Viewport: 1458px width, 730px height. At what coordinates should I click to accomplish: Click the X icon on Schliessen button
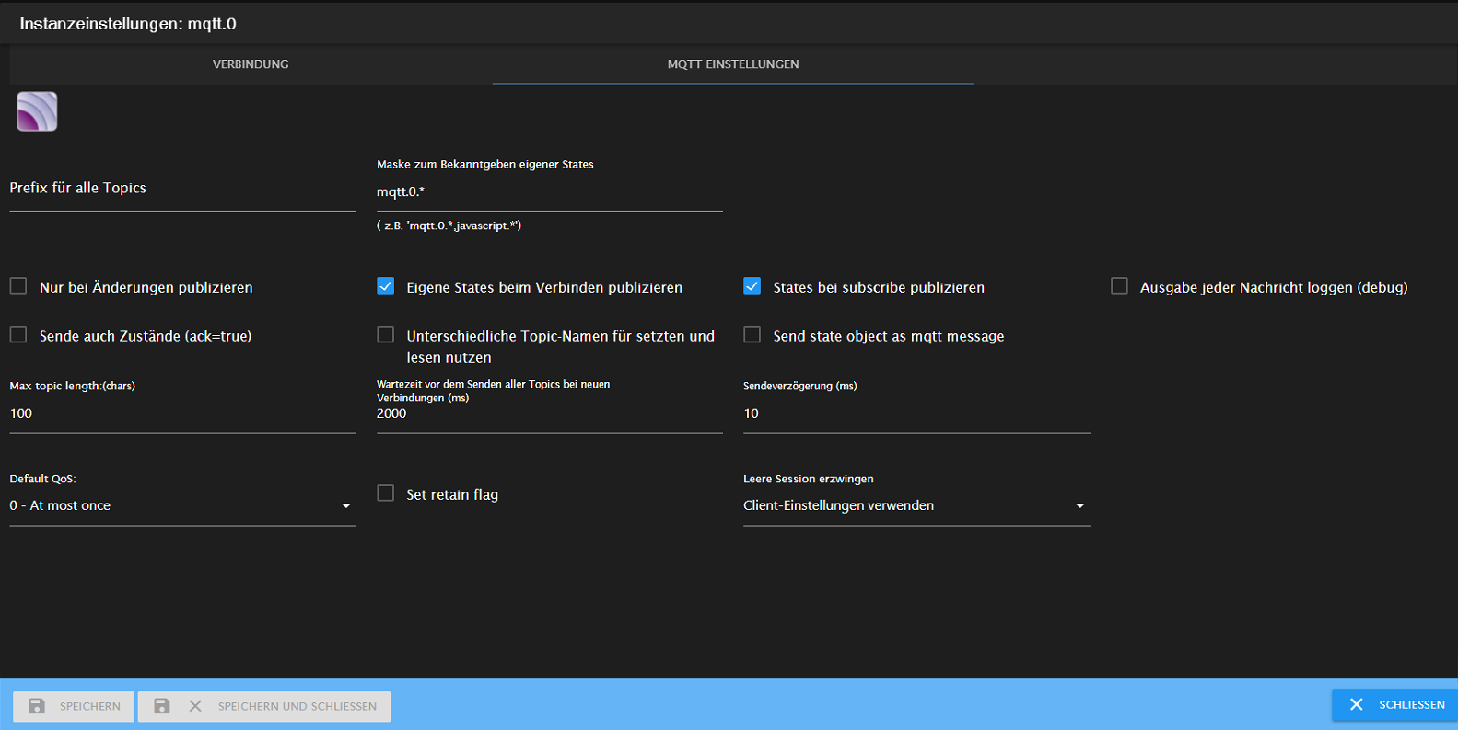pos(1356,704)
